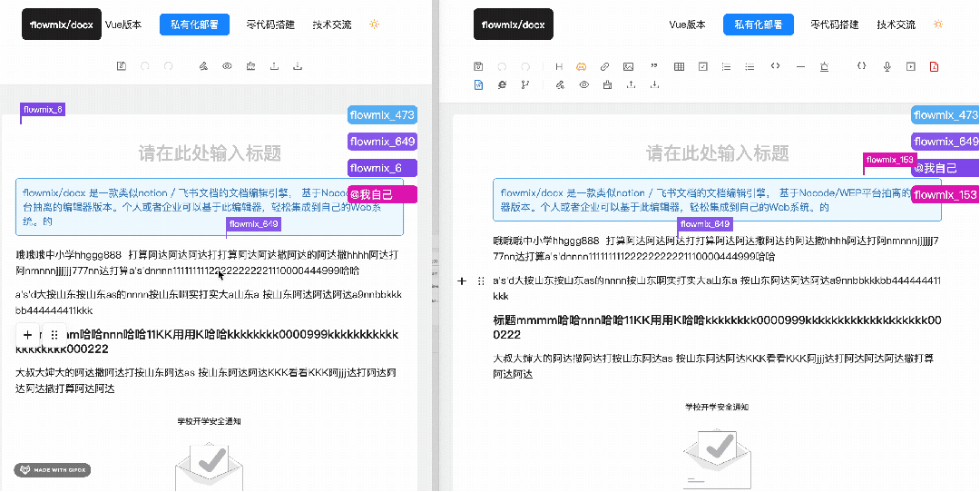Click the download arrow icon in the right window
The image size is (980, 492).
[654, 85]
